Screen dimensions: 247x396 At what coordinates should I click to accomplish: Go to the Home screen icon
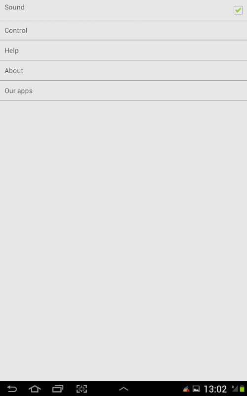35,389
